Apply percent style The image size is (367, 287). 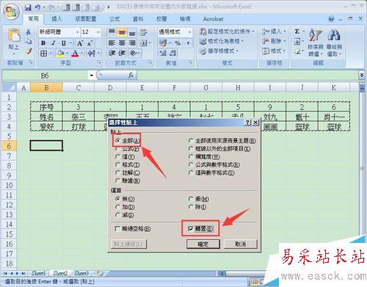click(x=178, y=43)
